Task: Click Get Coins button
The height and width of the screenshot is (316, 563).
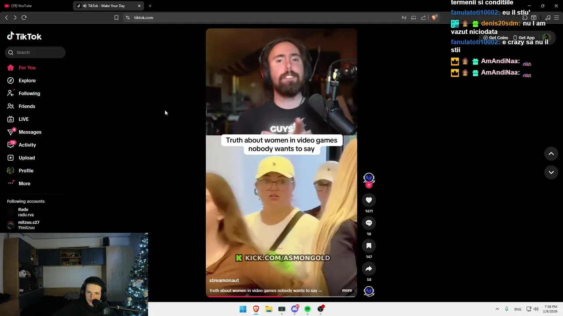Action: pyautogui.click(x=496, y=38)
